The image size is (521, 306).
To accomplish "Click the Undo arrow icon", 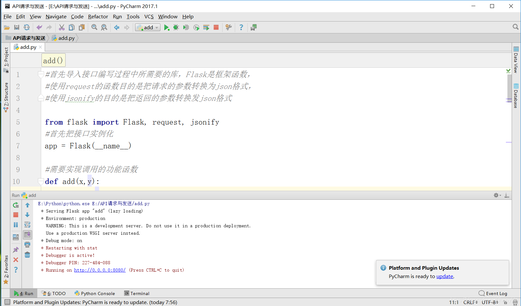I will tap(39, 28).
